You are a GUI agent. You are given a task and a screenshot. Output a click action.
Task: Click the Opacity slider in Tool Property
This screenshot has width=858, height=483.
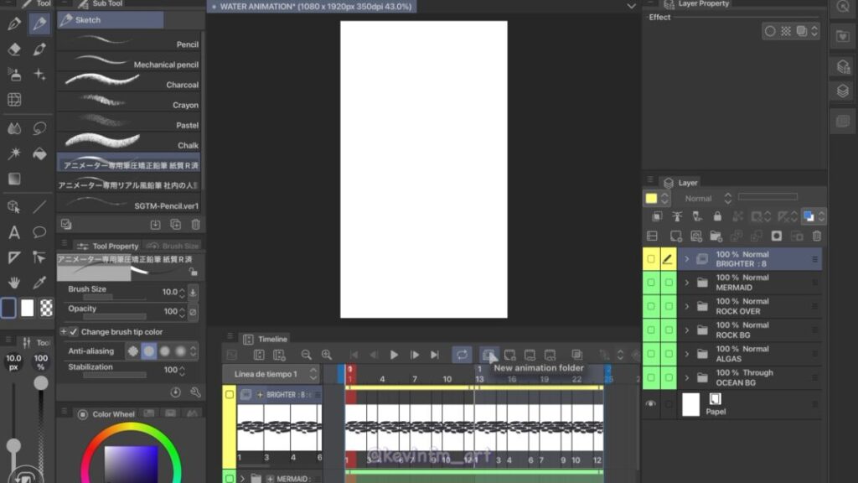[x=114, y=316]
